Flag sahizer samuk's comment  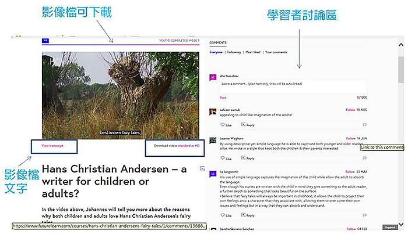click(364, 125)
